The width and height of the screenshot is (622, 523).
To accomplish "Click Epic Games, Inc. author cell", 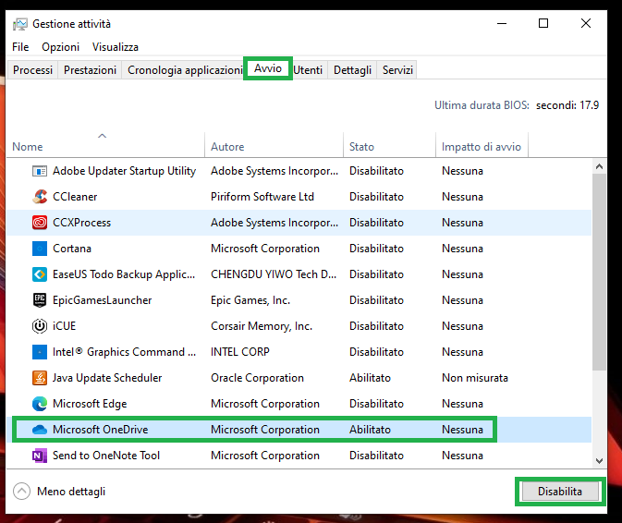I will point(250,300).
